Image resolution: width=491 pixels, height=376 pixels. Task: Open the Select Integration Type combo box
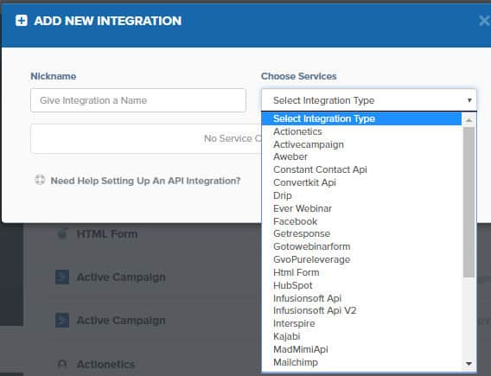tap(369, 100)
